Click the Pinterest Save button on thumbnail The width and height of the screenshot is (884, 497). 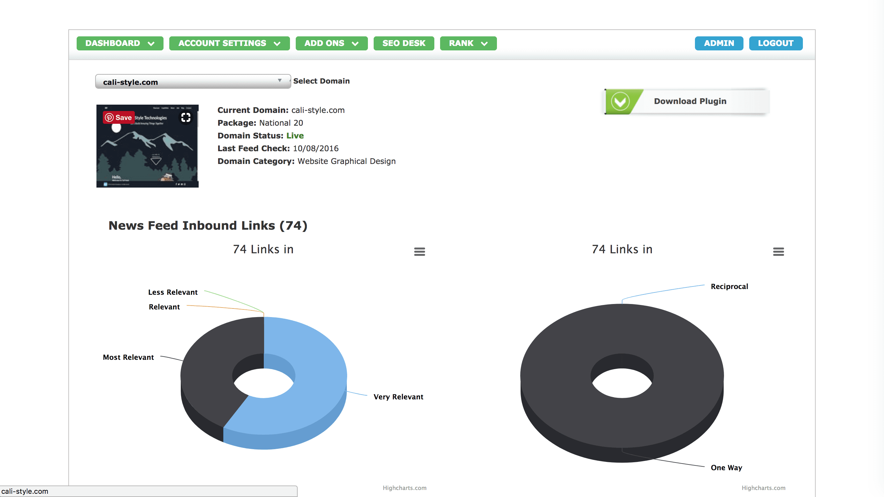119,118
